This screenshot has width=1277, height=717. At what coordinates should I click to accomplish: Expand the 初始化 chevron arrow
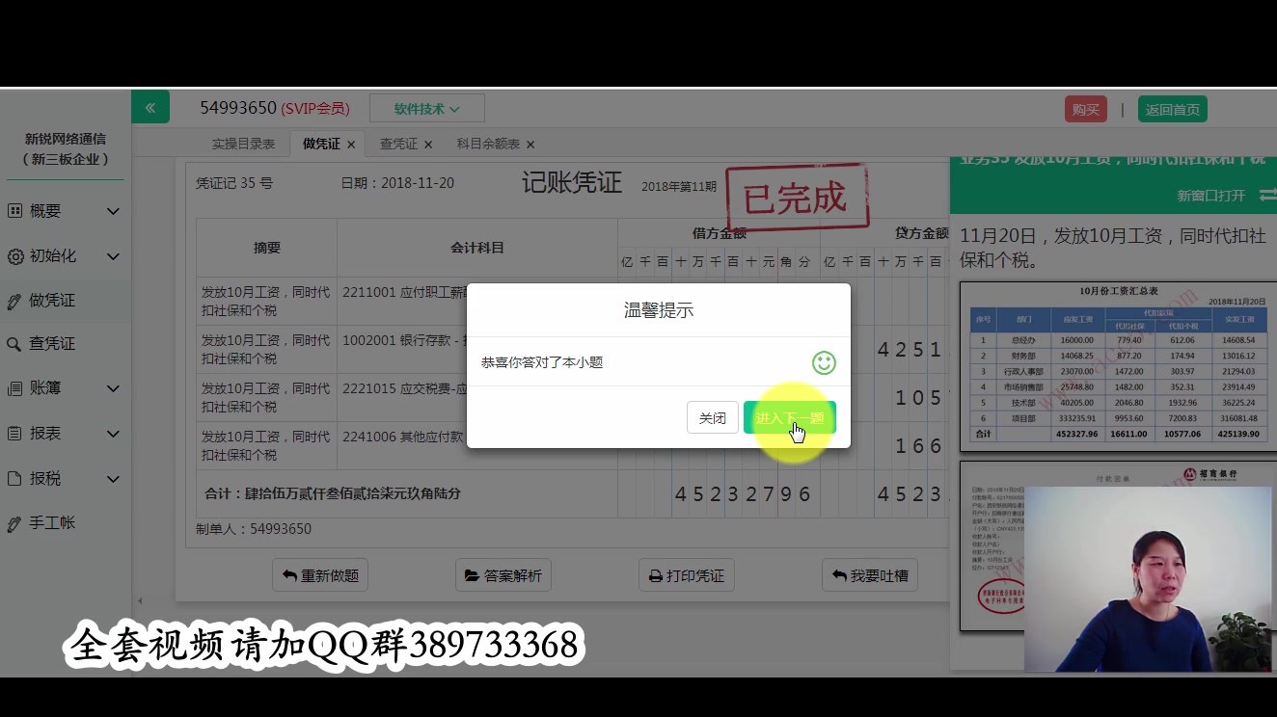coord(113,256)
